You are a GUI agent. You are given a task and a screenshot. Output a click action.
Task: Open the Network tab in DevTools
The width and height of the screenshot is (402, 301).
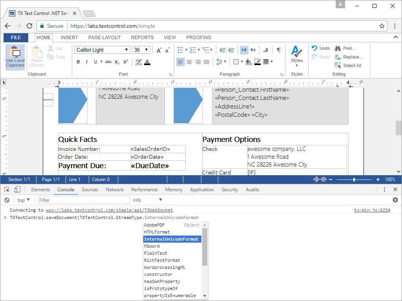point(115,190)
